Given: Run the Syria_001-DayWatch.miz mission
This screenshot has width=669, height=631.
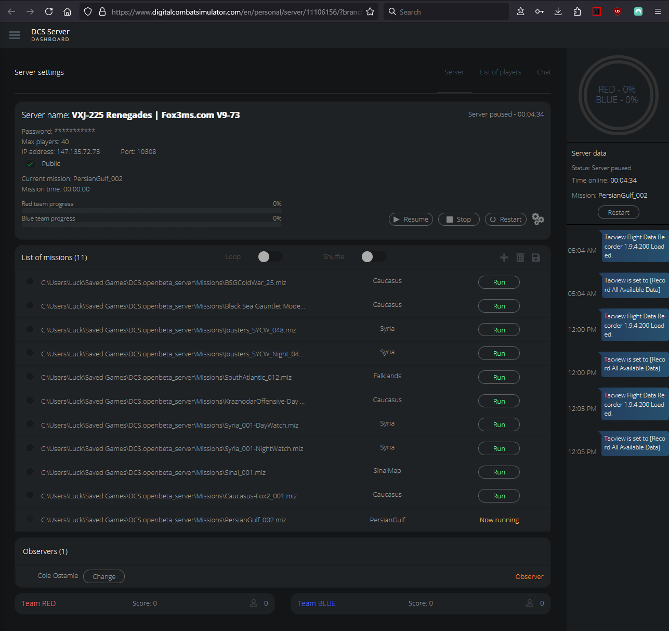Looking at the screenshot, I should tap(499, 425).
